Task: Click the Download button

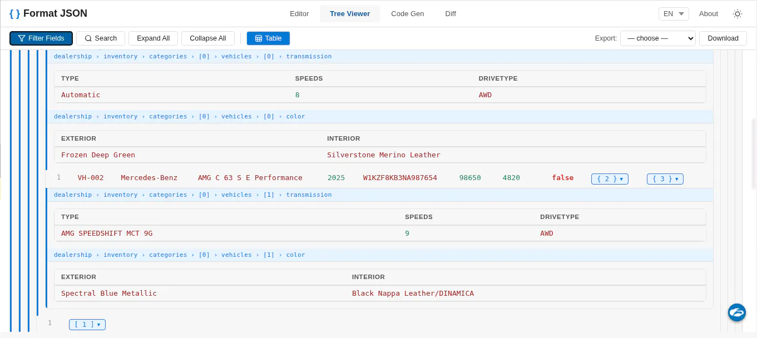Action: tap(723, 38)
